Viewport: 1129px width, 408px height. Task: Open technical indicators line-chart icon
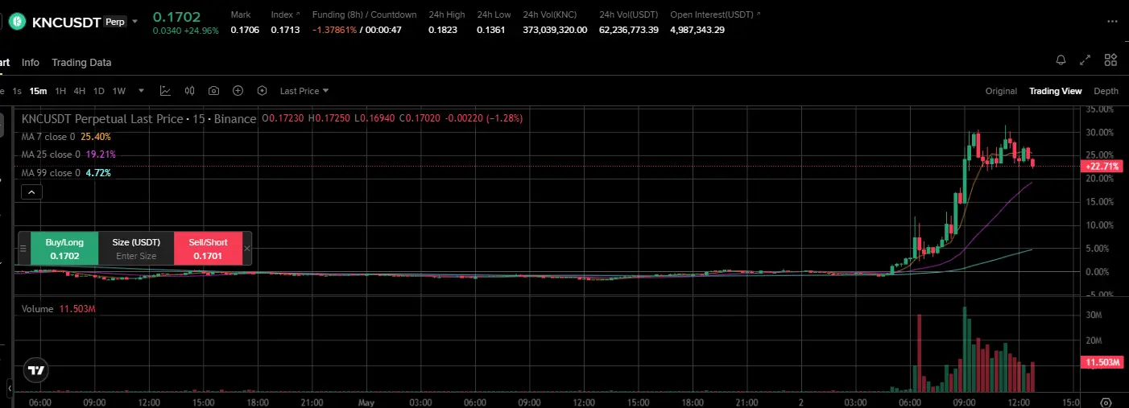(x=165, y=91)
